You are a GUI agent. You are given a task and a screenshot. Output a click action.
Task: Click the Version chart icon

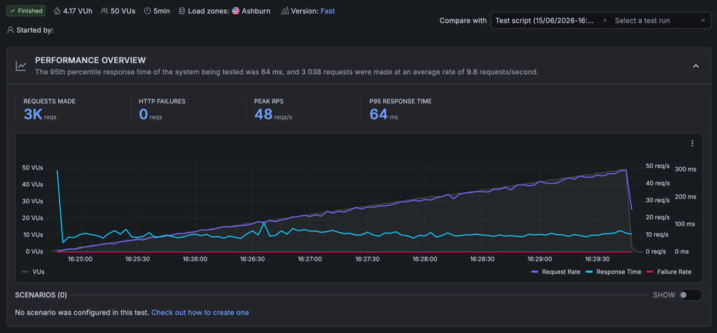point(285,10)
